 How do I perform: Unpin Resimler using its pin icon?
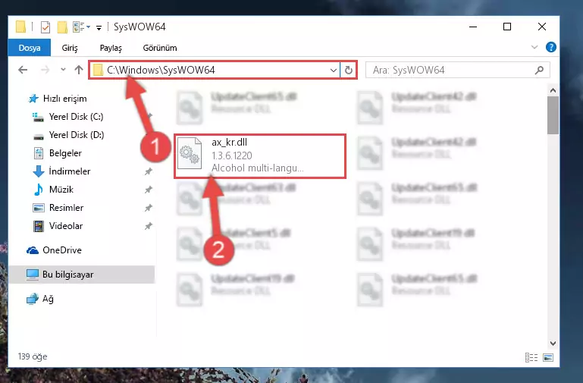(149, 208)
